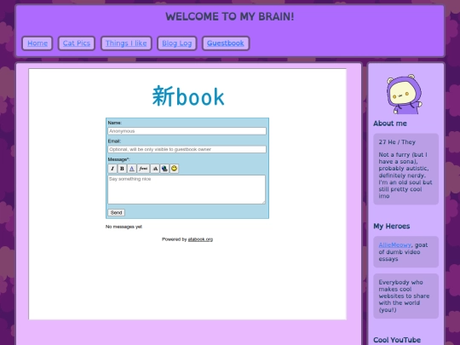This screenshot has height=345, width=460.
Task: Submit the message with Send button
Action: (x=116, y=212)
